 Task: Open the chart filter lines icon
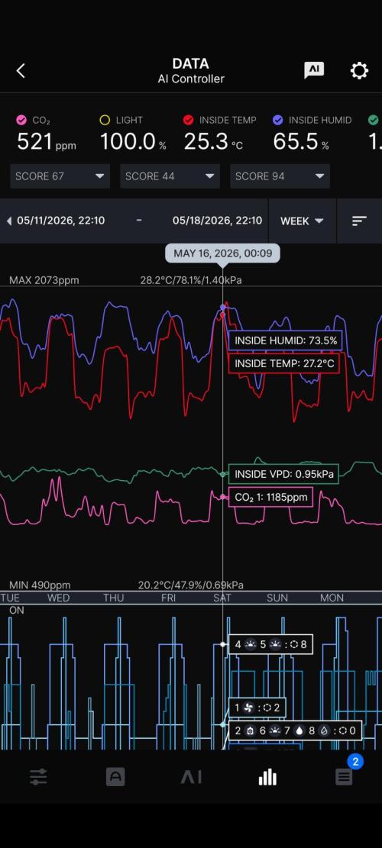tap(359, 221)
